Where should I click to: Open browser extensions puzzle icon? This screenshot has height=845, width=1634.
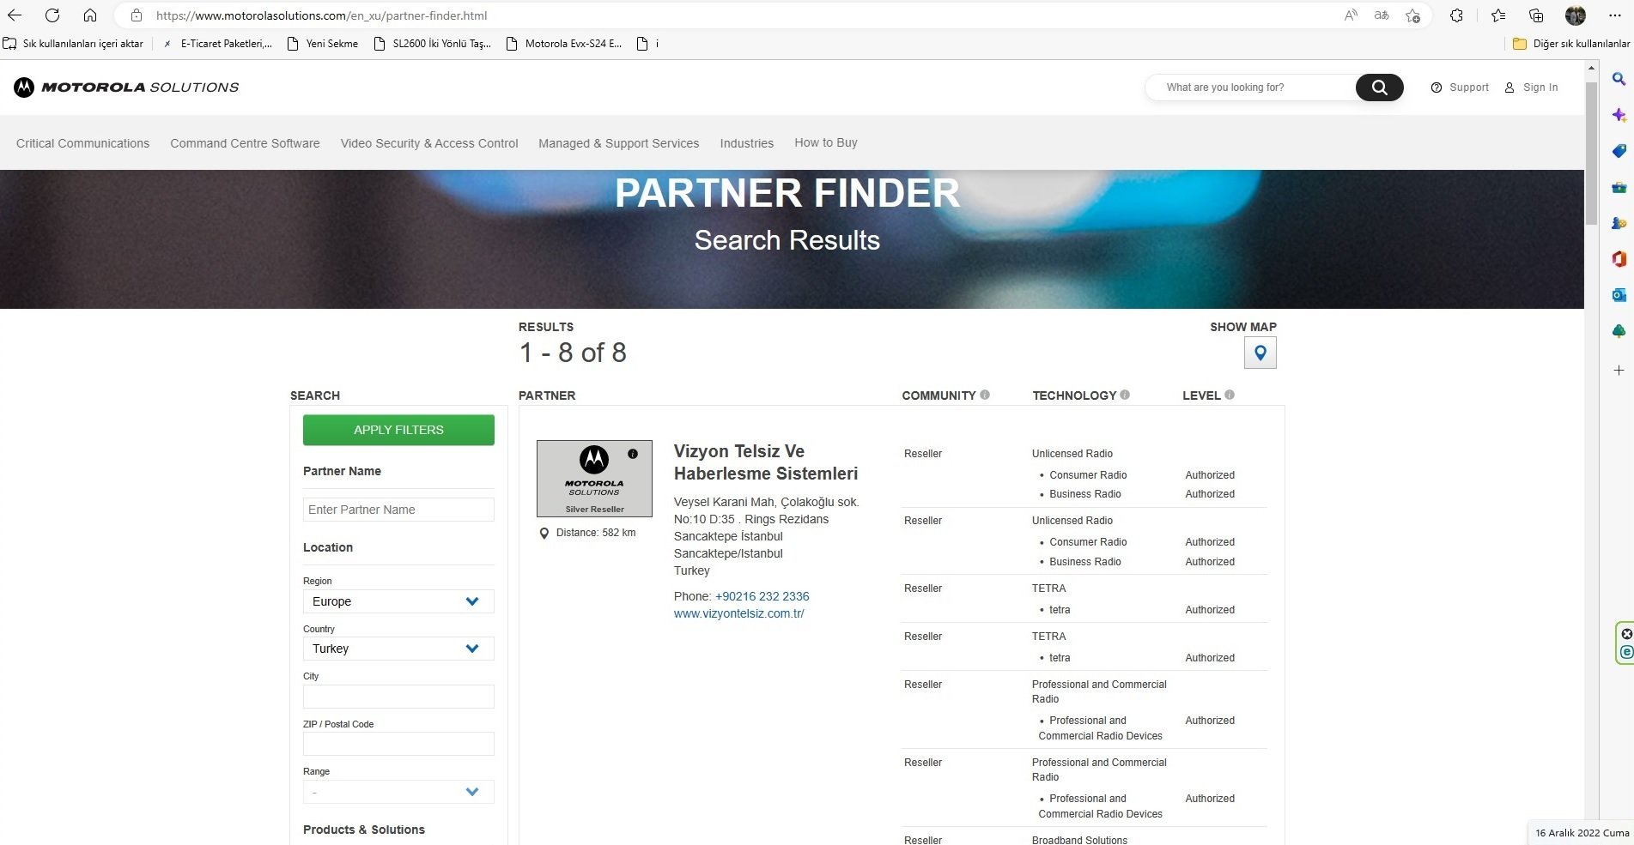pyautogui.click(x=1456, y=15)
